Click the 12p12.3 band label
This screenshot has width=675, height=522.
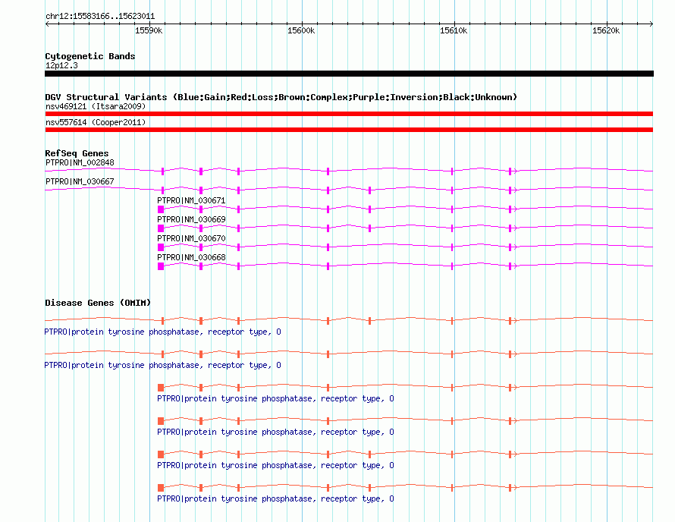point(61,65)
